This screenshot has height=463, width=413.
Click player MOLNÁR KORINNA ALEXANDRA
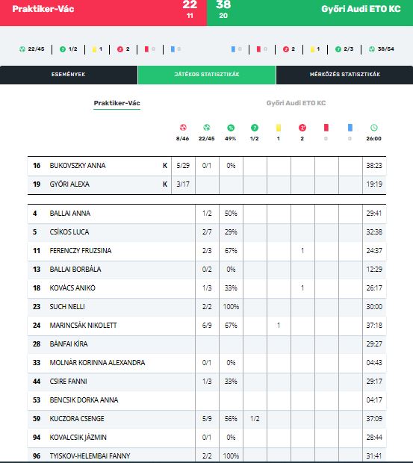point(97,363)
